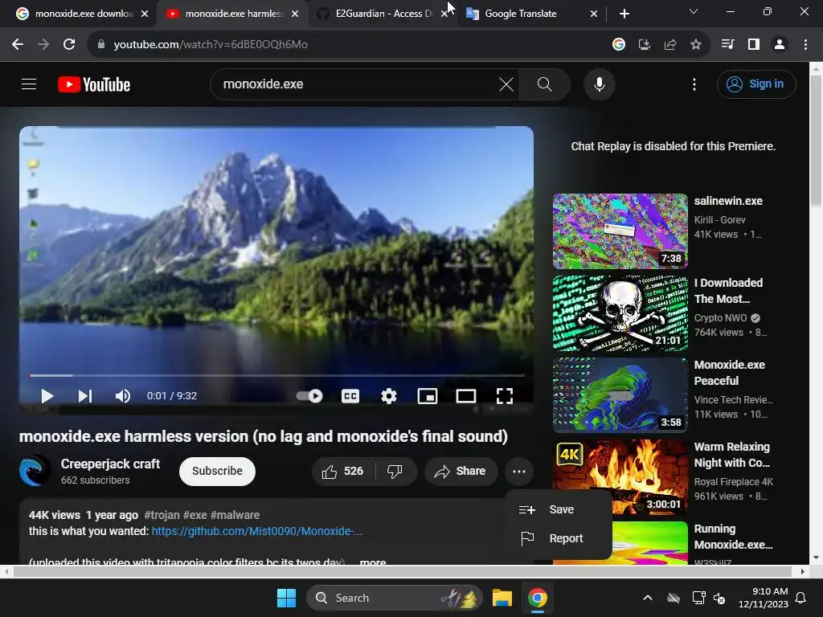The width and height of the screenshot is (823, 617).
Task: Open Vince Tech Review channel link
Action: click(733, 400)
